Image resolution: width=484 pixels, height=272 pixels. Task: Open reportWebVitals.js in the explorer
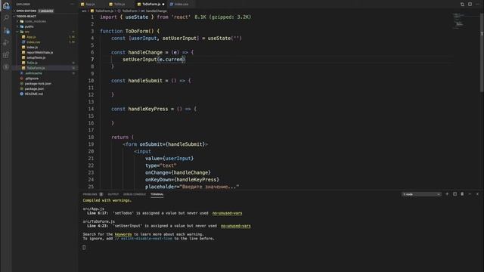(39, 52)
